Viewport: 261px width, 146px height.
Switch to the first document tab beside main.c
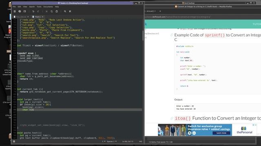21,17
